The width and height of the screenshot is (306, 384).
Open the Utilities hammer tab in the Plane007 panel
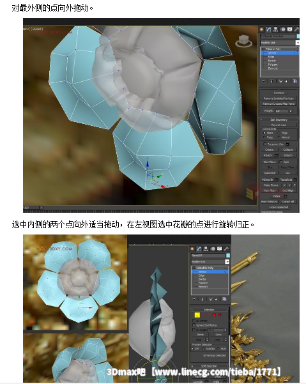pos(226,249)
